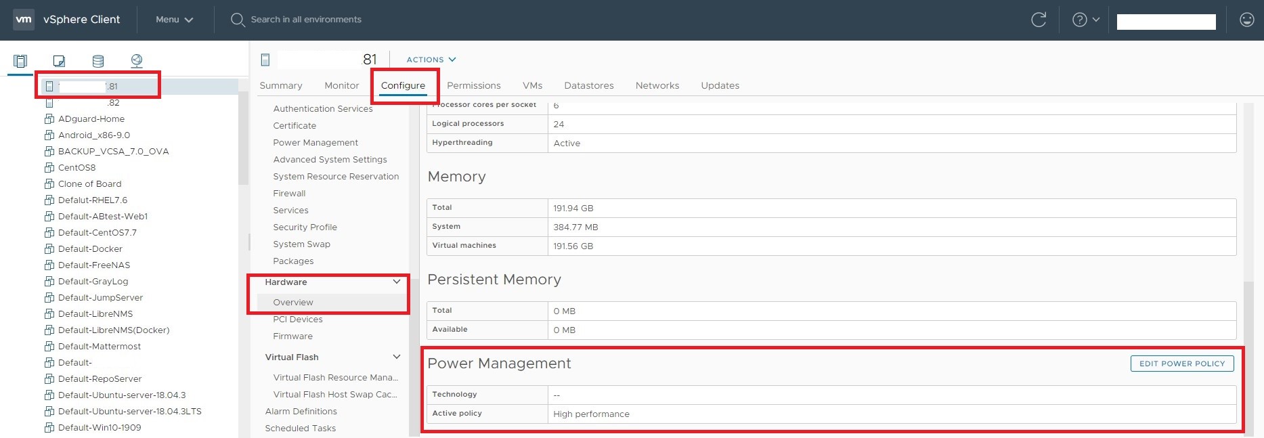Open System Swap settings
Screen dimensions: 1264x438
pos(301,244)
